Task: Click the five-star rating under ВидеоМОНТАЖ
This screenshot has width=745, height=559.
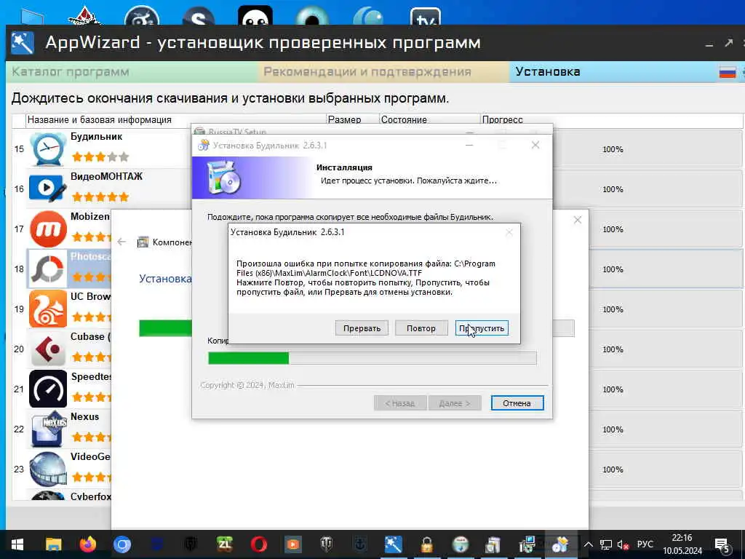Action: tap(100, 197)
